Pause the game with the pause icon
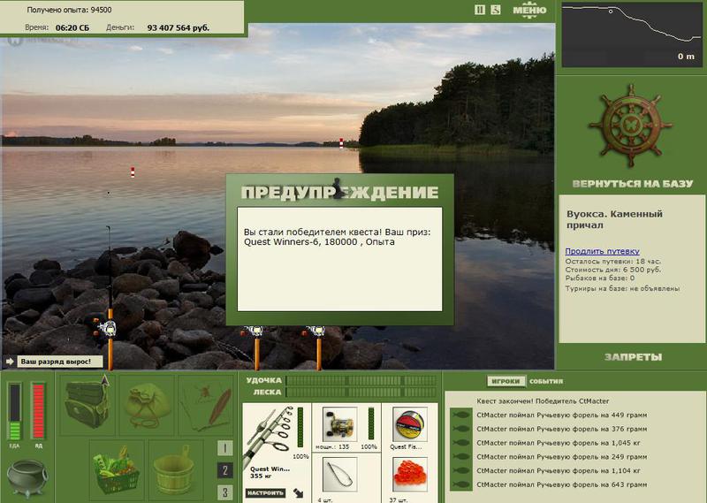This screenshot has height=503, width=707. point(480,10)
